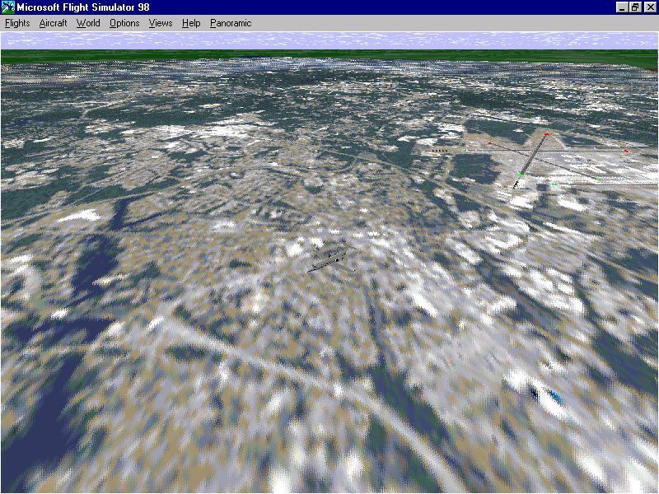Open the Flights menu
Image resolution: width=659 pixels, height=494 pixels.
(x=17, y=23)
